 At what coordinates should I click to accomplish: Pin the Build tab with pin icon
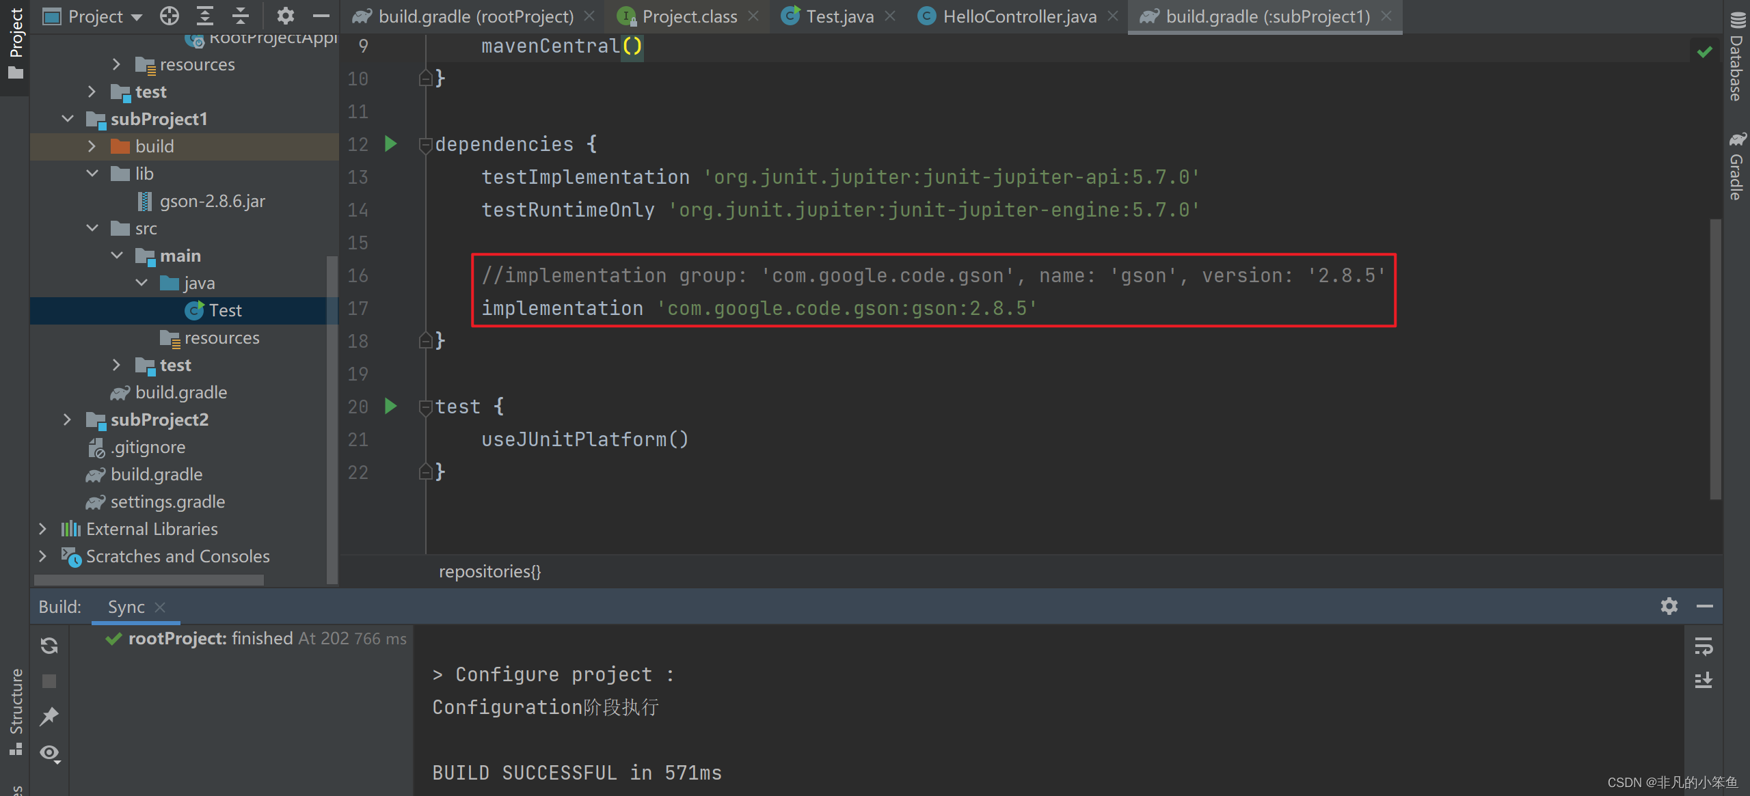[x=49, y=716]
